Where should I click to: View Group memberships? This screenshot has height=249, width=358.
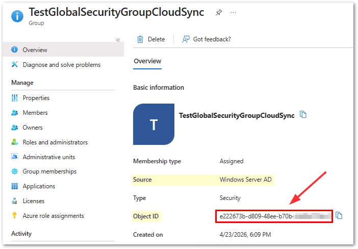point(49,171)
